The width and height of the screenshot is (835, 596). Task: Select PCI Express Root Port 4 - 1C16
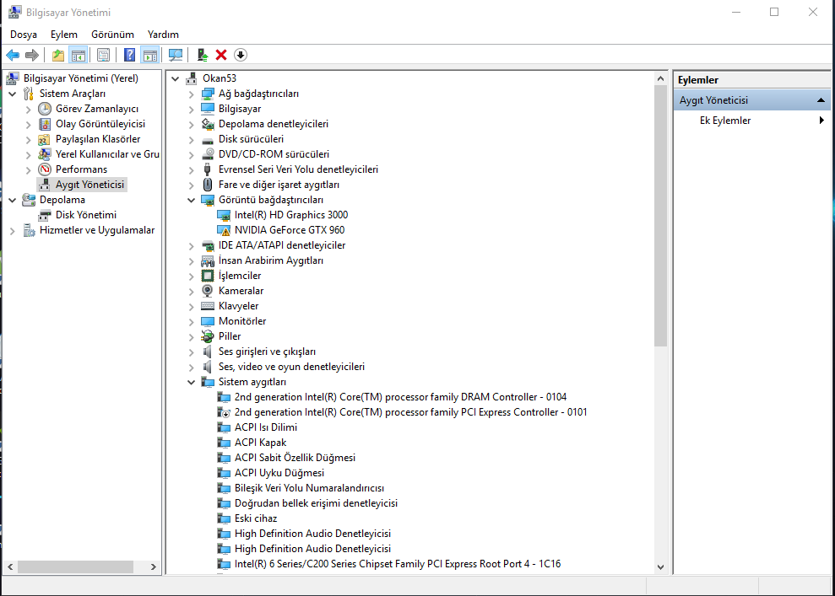pyautogui.click(x=398, y=564)
